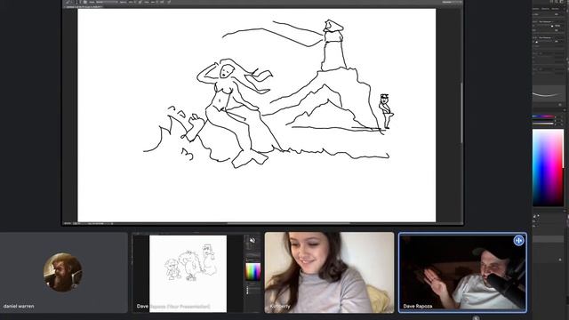The image size is (569, 320).
Task: Open Dave Rapoza's presentation thumbnail
Action: click(196, 273)
